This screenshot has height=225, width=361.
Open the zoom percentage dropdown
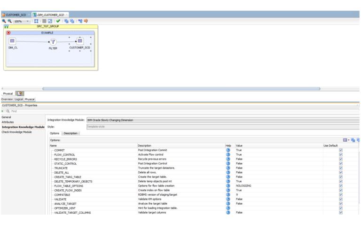(x=28, y=21)
